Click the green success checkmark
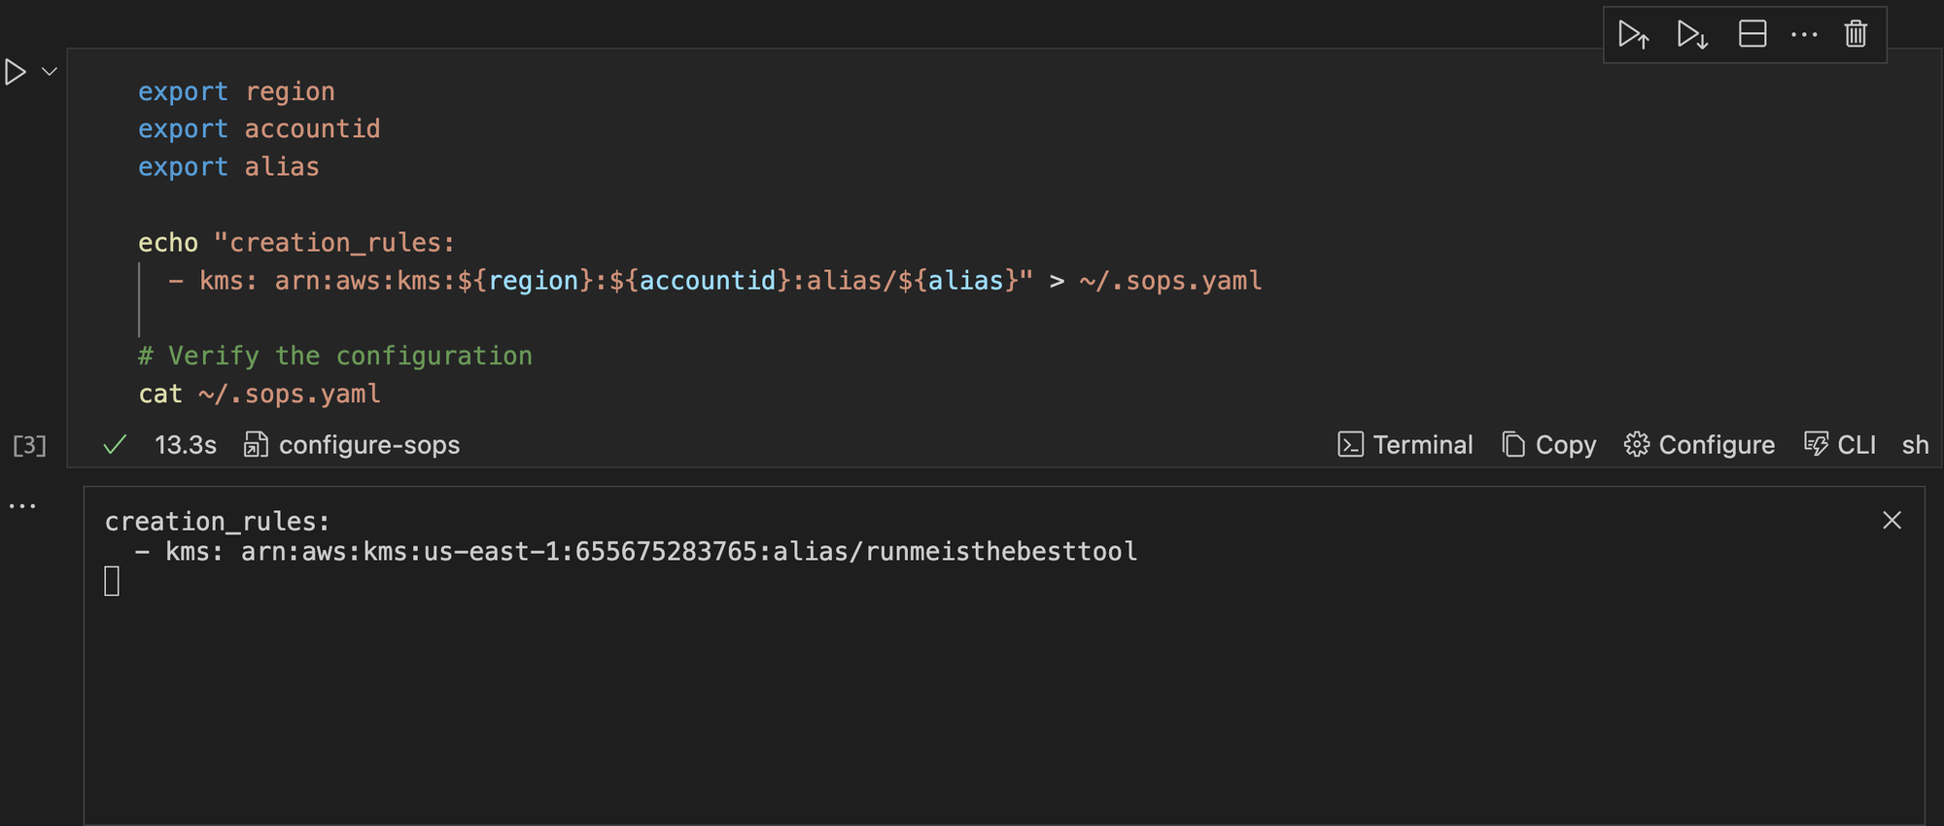This screenshot has height=826, width=1944. [115, 445]
